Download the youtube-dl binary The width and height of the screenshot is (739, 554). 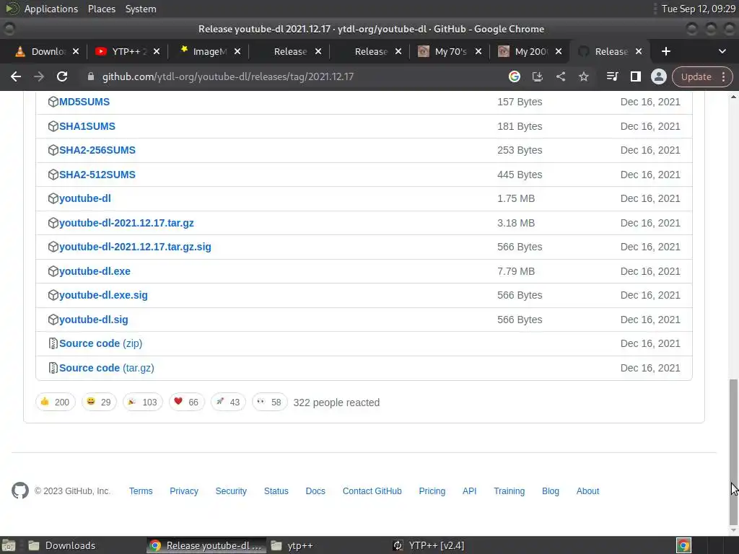click(x=85, y=199)
